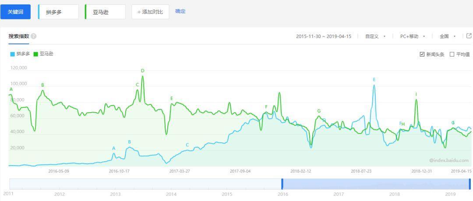The image size is (473, 201).
Task: Toggle the 亚马逊 green legend square
Action: tap(36, 54)
